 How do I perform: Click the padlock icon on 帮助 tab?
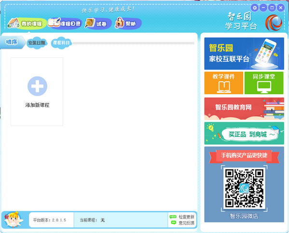(120, 23)
